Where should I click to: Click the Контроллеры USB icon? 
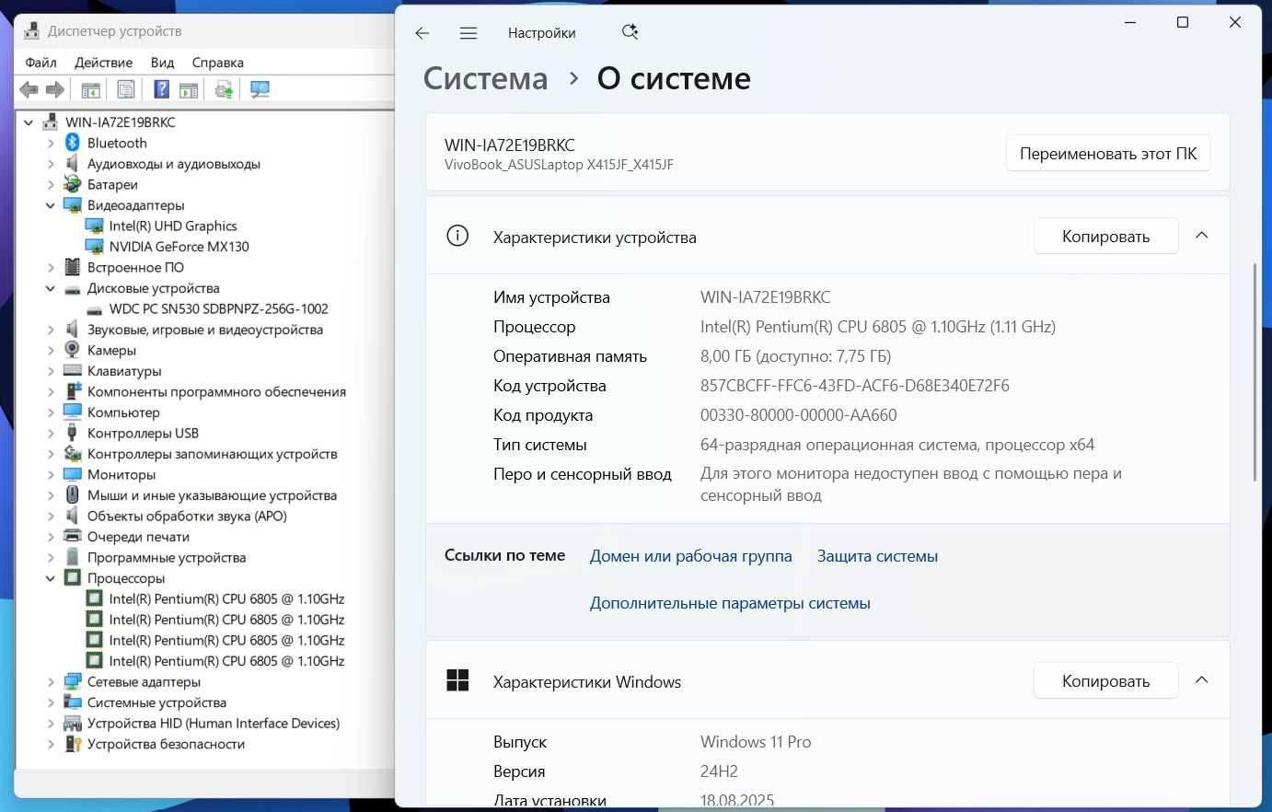pos(73,433)
